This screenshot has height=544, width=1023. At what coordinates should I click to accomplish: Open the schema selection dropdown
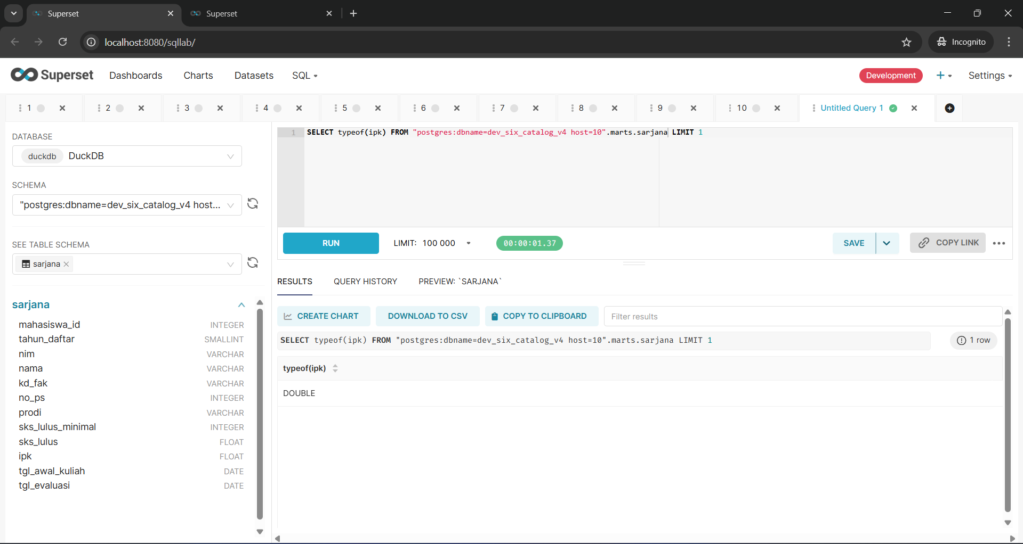coord(127,205)
